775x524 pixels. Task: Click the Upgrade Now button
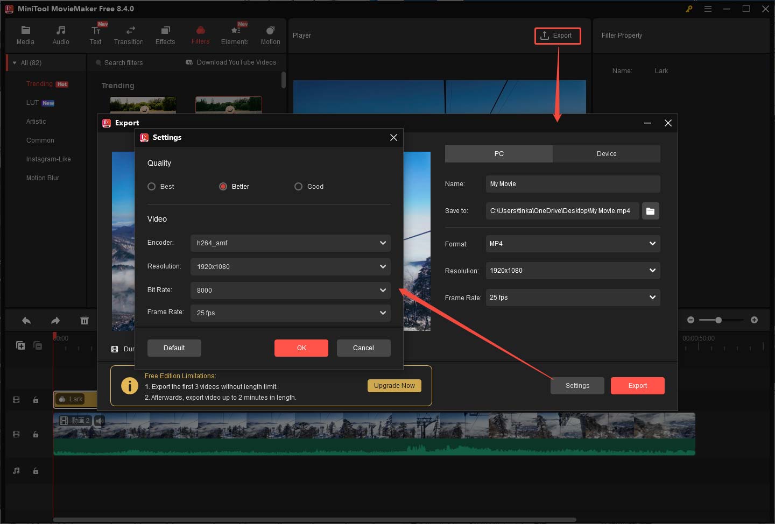tap(394, 386)
